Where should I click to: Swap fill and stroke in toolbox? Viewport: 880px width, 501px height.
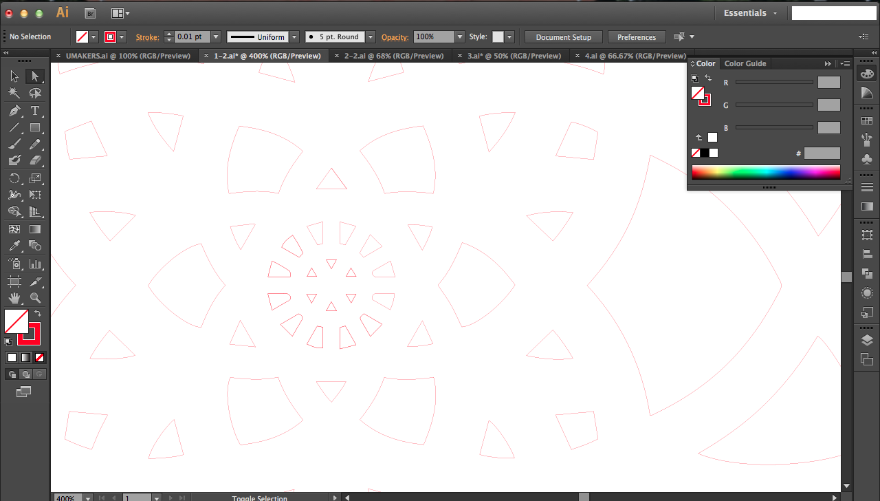(x=38, y=314)
